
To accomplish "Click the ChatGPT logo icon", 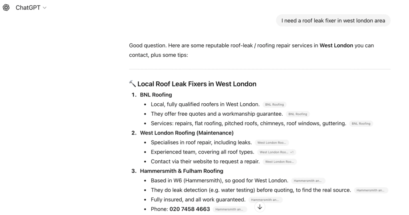I will click(6, 8).
